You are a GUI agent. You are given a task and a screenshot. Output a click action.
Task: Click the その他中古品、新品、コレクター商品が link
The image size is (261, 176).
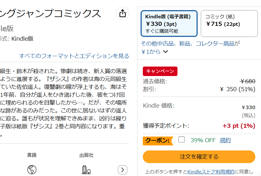190,44
